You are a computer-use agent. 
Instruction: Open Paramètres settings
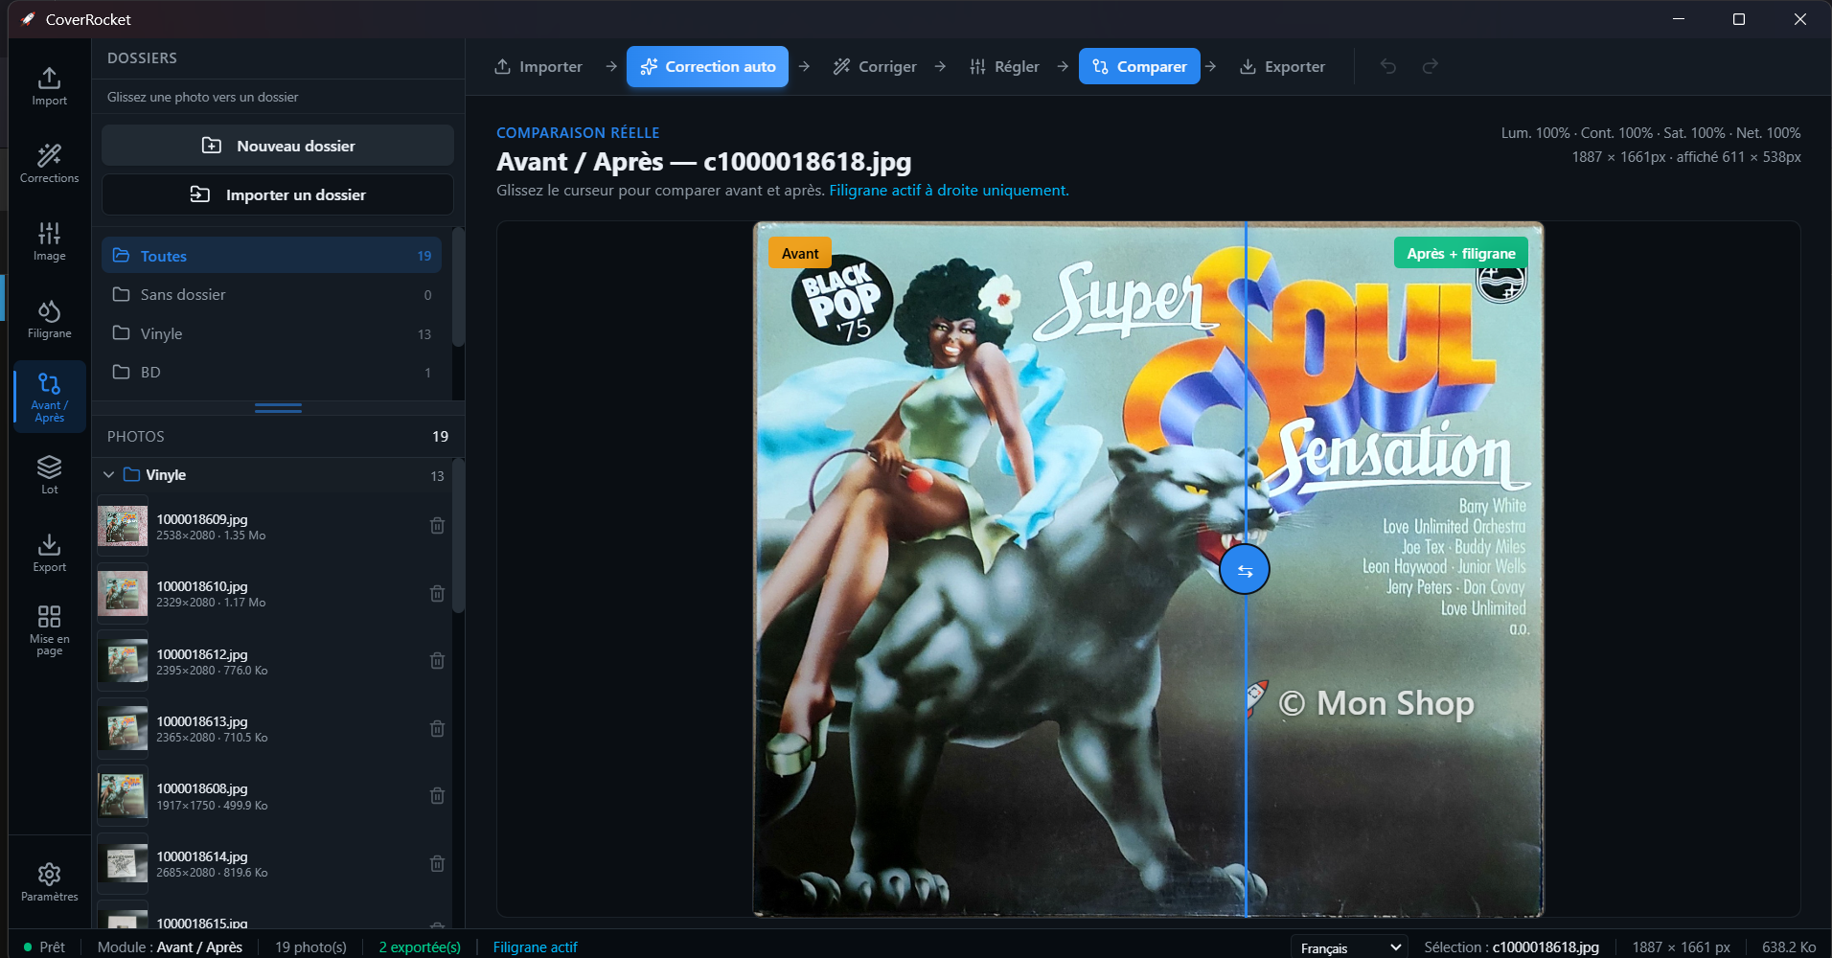click(x=49, y=882)
